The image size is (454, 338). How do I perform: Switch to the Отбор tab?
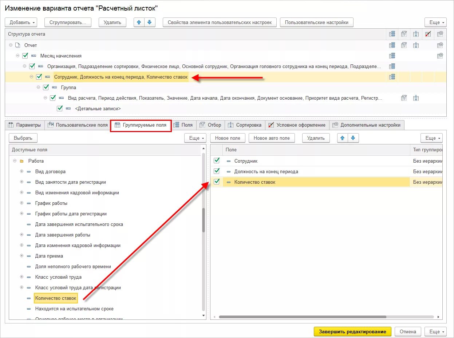210,125
